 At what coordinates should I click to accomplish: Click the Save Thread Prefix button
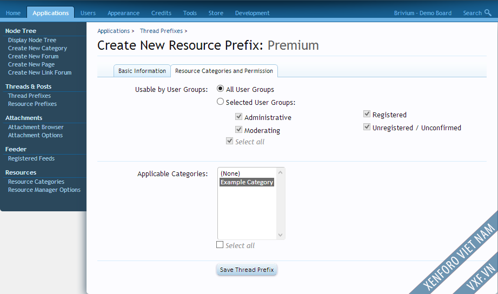[x=247, y=270]
